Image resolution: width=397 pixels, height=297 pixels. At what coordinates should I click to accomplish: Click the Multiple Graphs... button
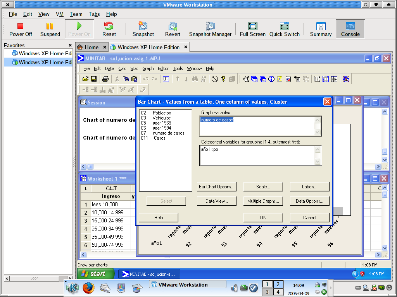point(263,201)
